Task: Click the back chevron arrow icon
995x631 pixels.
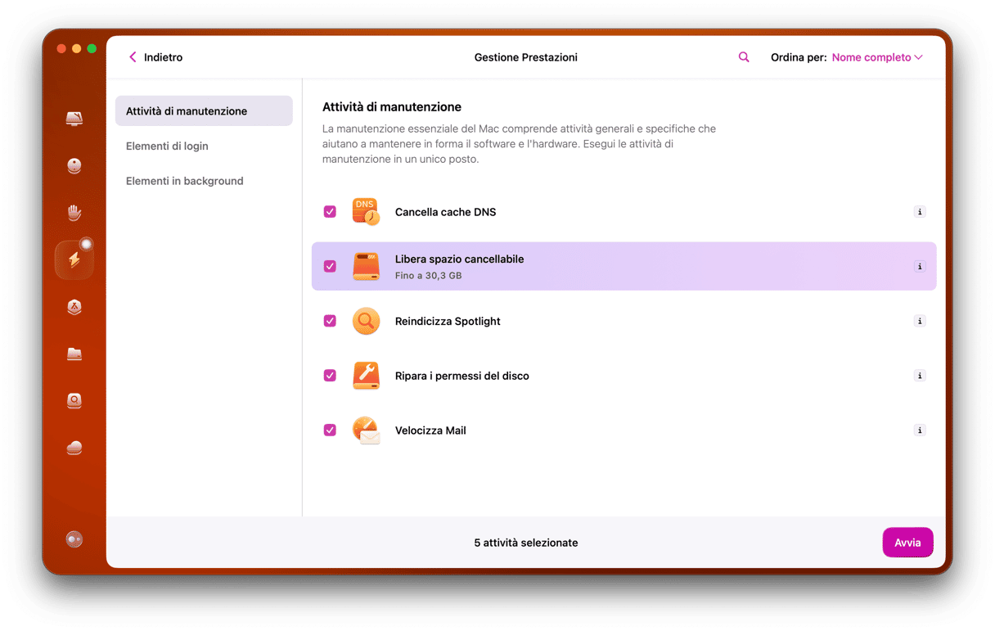Action: coord(133,57)
